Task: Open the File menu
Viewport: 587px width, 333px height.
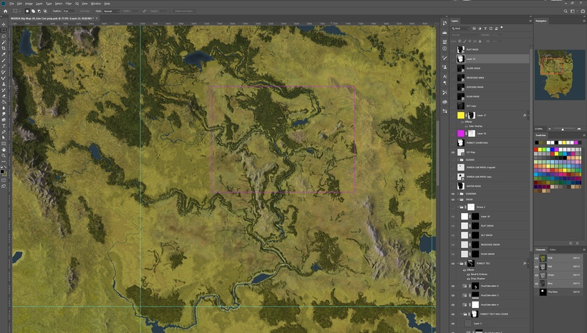Action: 11,4
